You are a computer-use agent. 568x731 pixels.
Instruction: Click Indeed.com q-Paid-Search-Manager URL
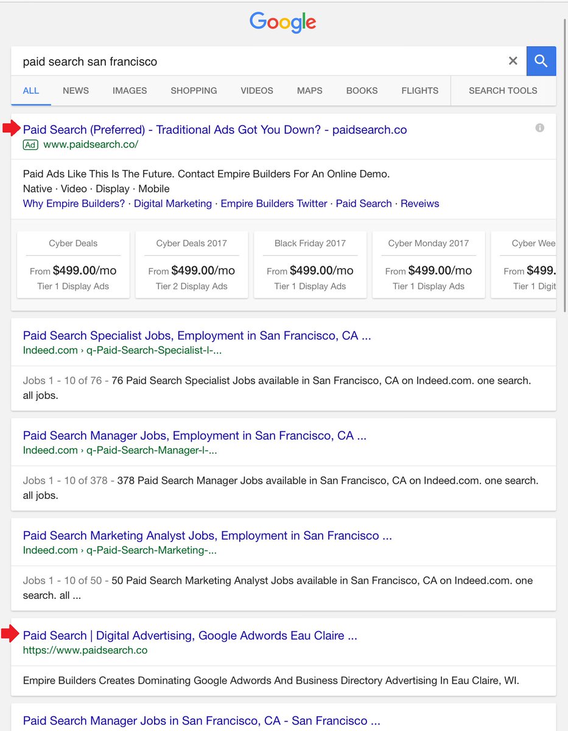coord(120,450)
